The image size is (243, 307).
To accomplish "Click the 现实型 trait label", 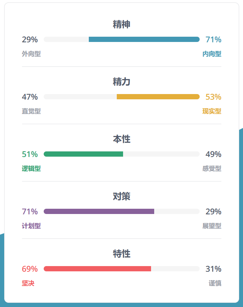I will coord(212,111).
